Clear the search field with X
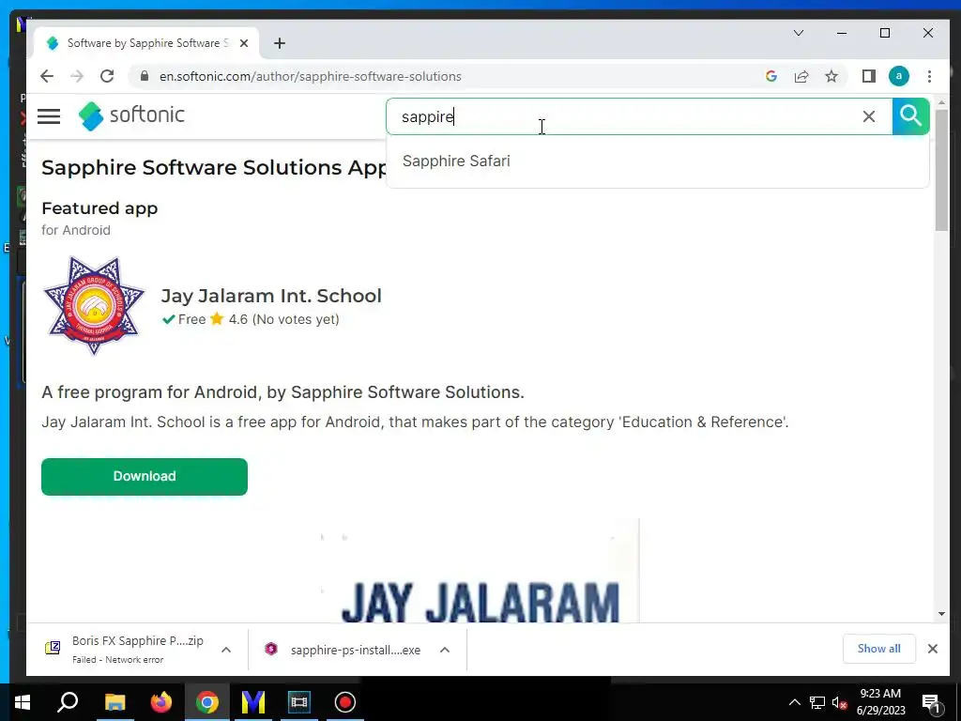This screenshot has width=961, height=721. coord(868,116)
